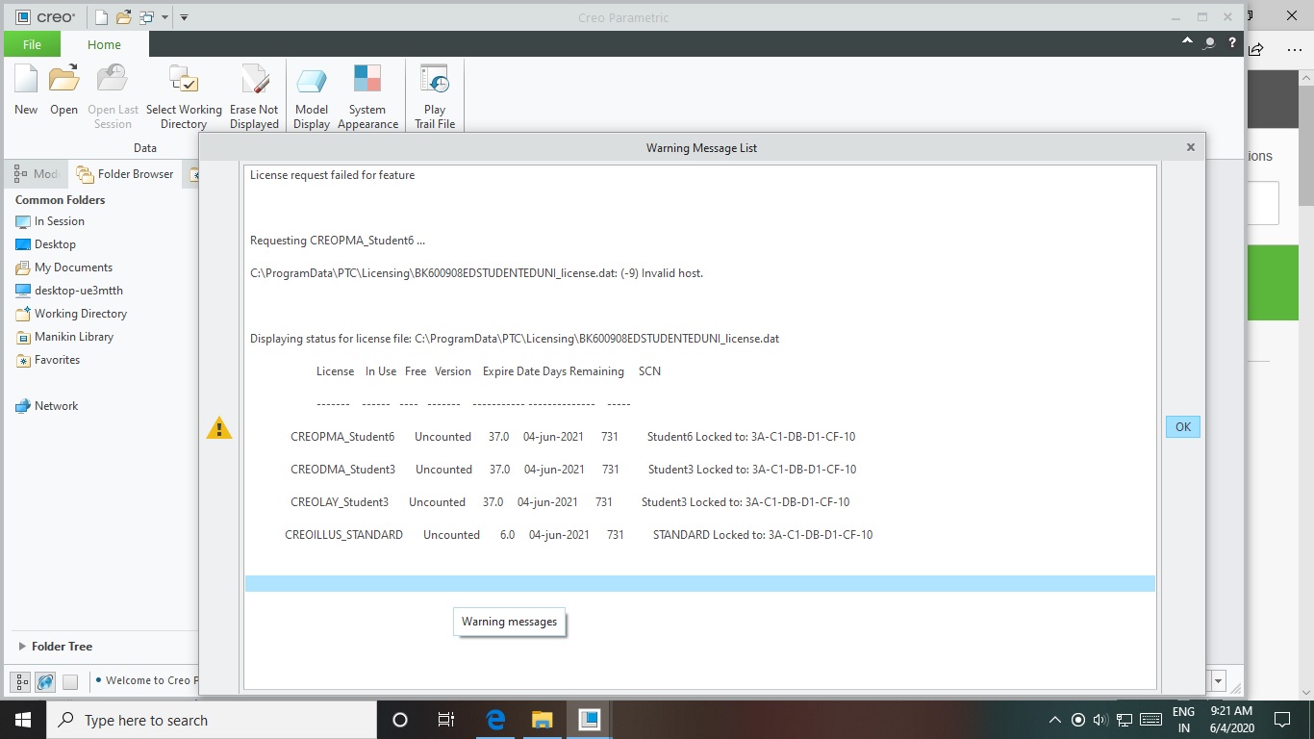Click OK on the Warning Message List
The height and width of the screenshot is (739, 1314).
[1182, 426]
